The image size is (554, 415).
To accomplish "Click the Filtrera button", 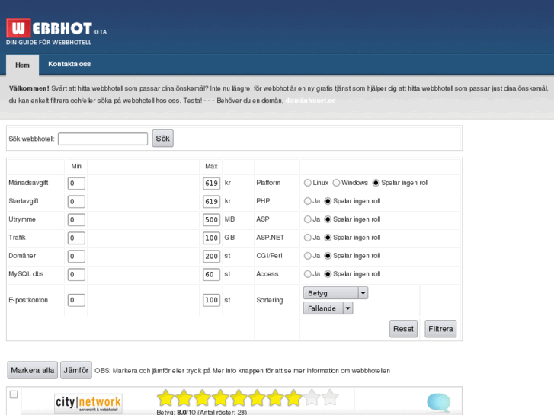I will tap(440, 329).
